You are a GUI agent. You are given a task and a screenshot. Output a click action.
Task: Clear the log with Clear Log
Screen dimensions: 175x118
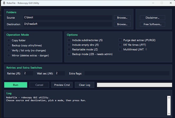click(85, 85)
